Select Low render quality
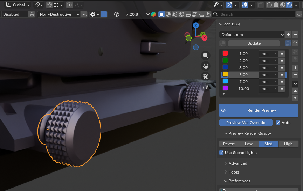Screen dimensions: 303x191 tap(249, 144)
